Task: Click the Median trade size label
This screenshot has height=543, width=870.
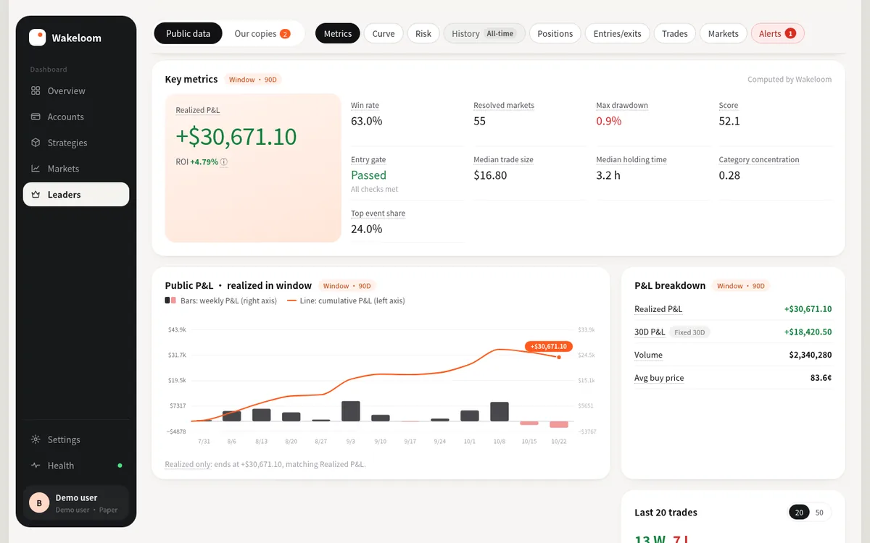Action: coord(503,160)
